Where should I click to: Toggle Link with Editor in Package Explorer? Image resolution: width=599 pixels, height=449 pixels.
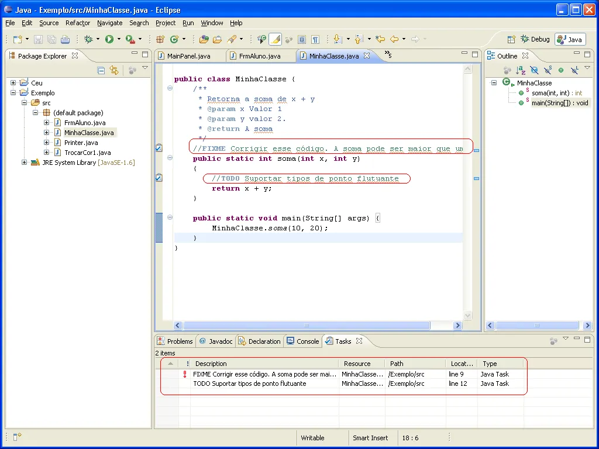(114, 70)
